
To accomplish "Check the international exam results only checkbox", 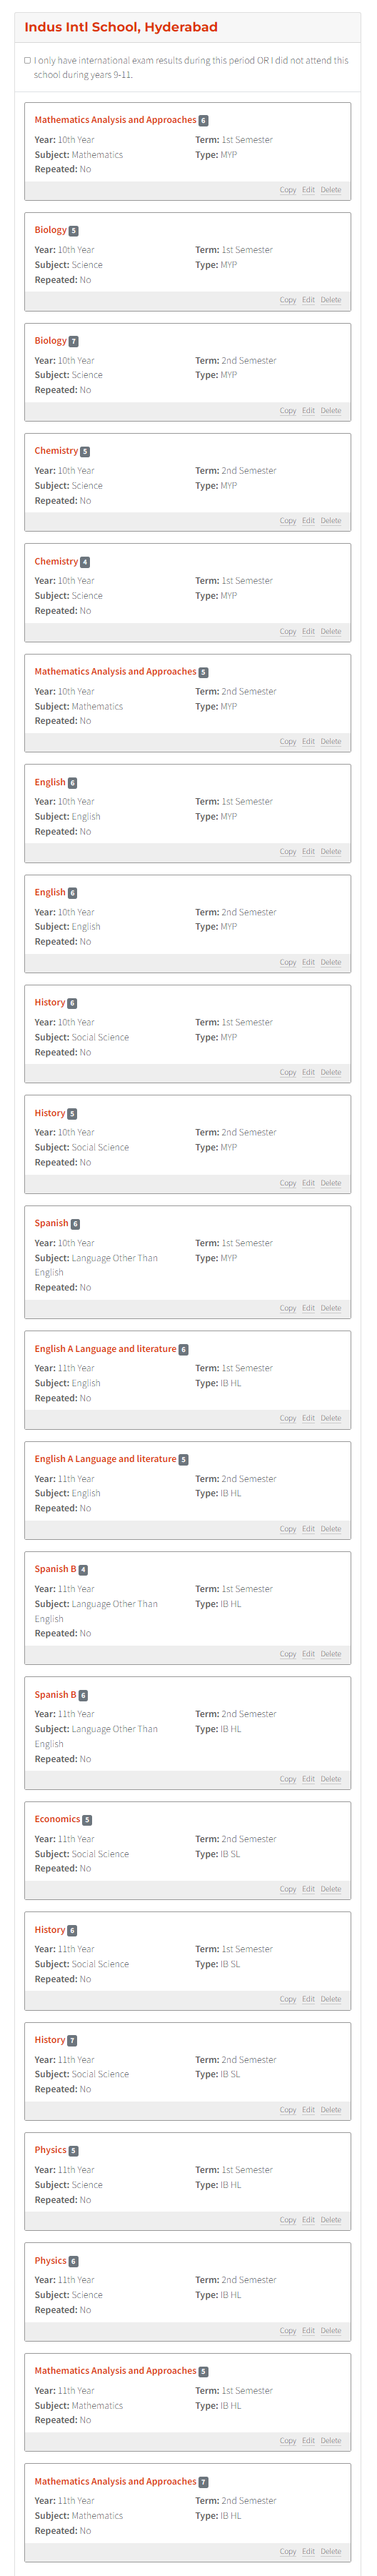I will pos(27,60).
